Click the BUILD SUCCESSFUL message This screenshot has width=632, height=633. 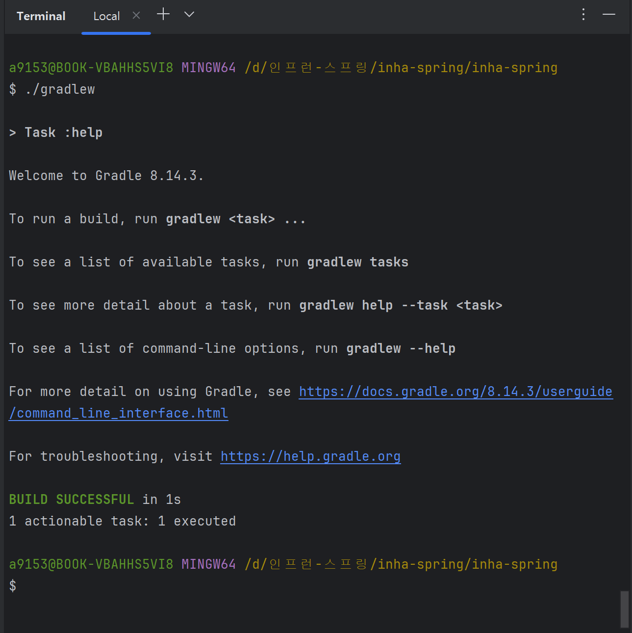tap(72, 500)
